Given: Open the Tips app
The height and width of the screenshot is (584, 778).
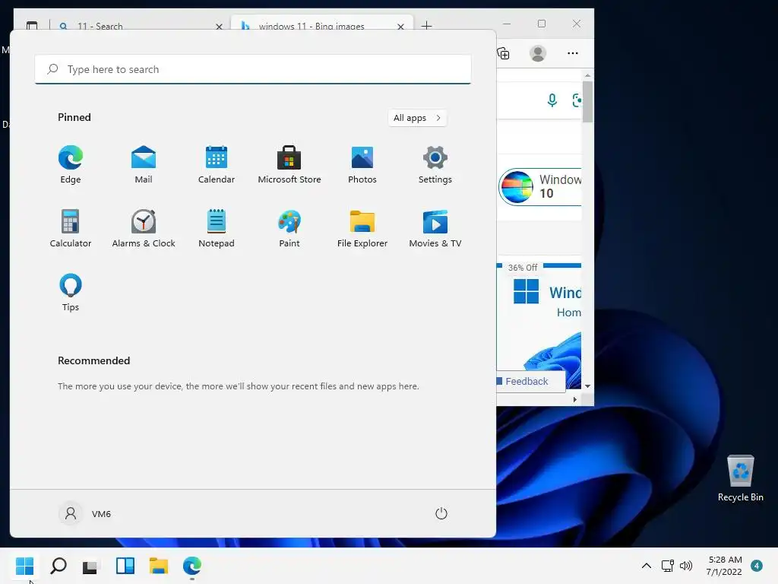Looking at the screenshot, I should pyautogui.click(x=71, y=293).
